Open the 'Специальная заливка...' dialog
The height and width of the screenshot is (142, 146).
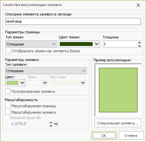click(x=118, y=123)
